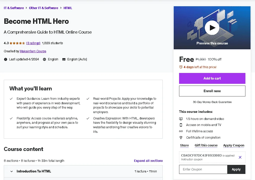The height and width of the screenshot is (180, 255).
Task: Click the last updated badge icon
Action: click(6, 59)
